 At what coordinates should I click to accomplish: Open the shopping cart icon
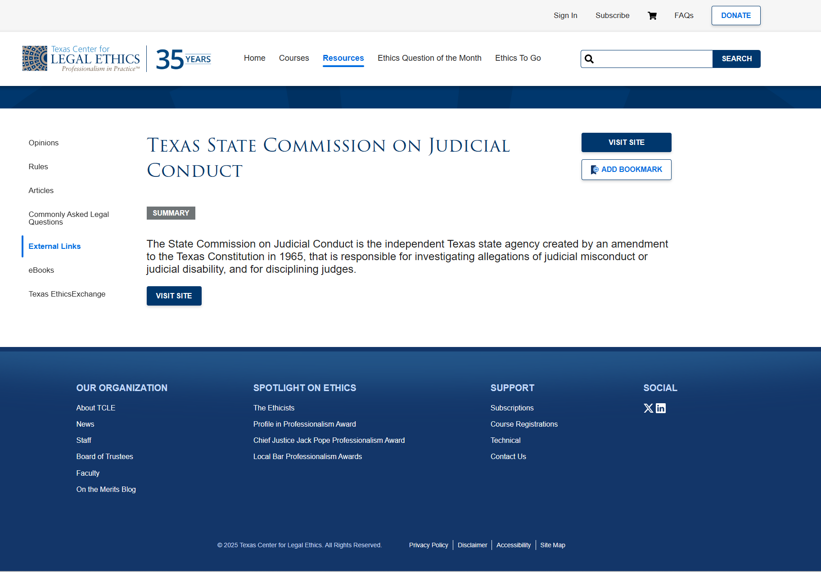(652, 16)
